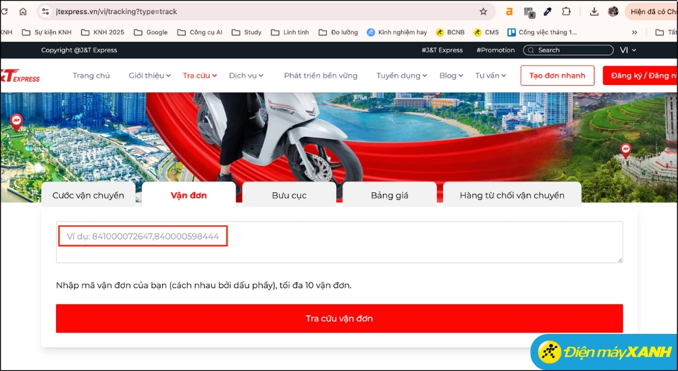
Task: Open the browser profile avatar
Action: click(x=613, y=11)
